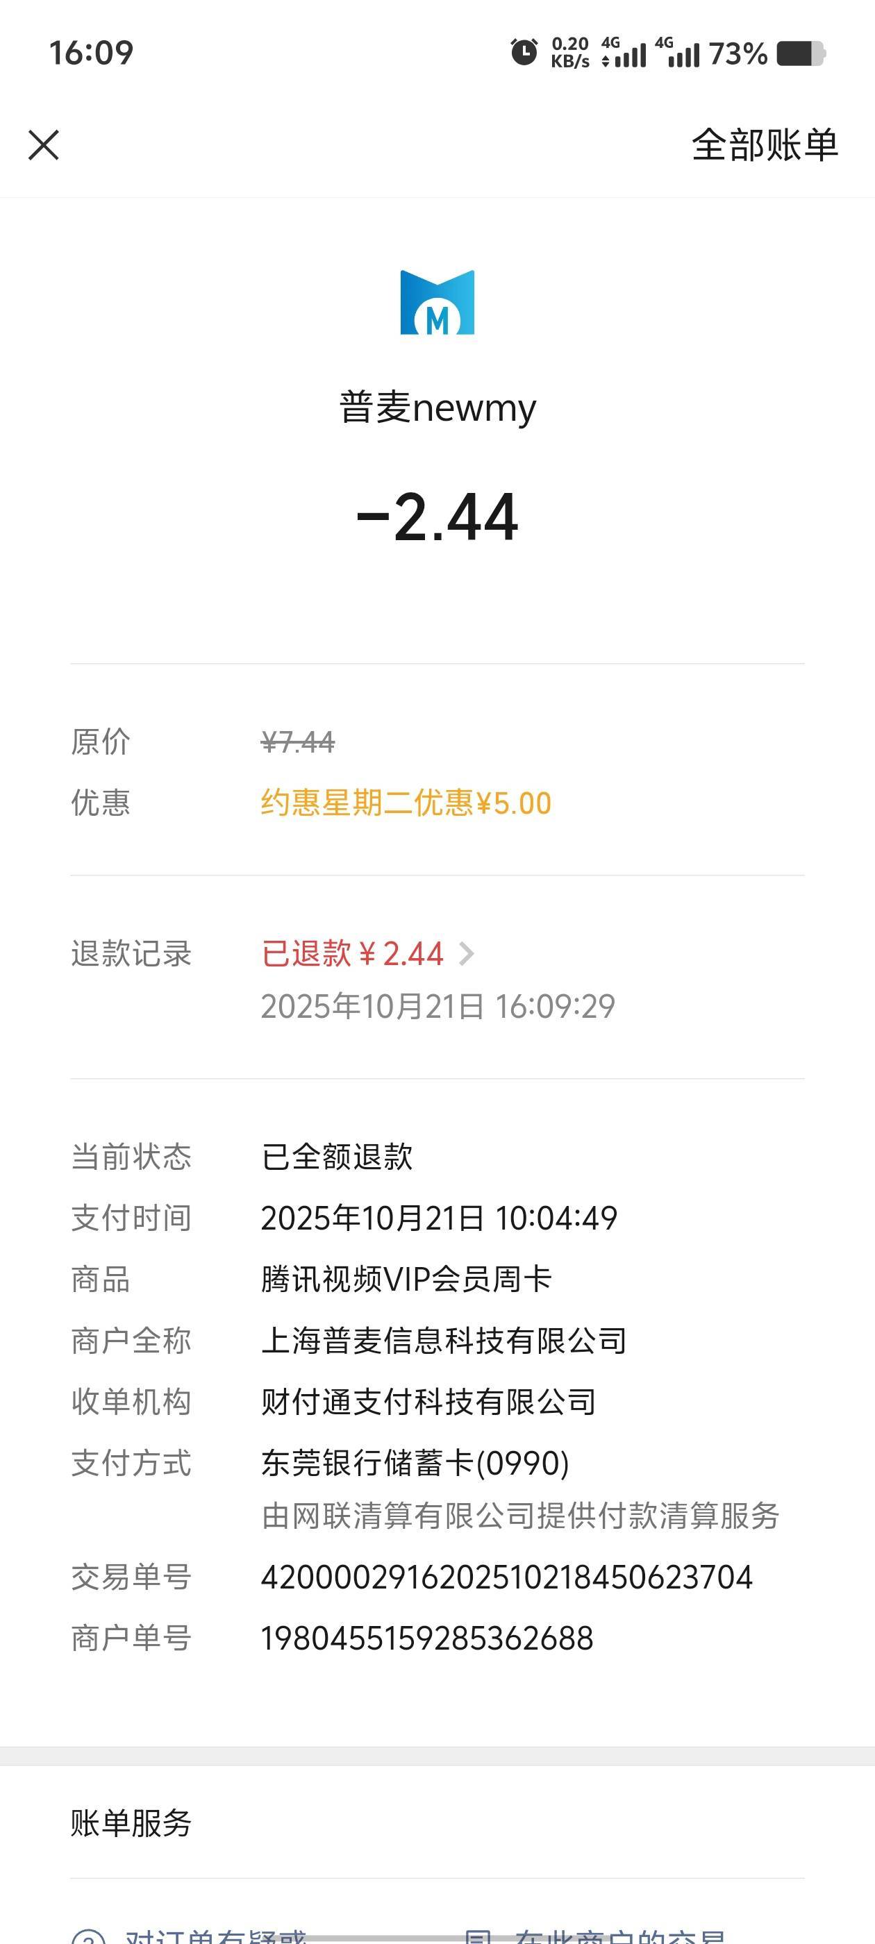Open 对订单有疑惑 order help link

pos(215,1936)
